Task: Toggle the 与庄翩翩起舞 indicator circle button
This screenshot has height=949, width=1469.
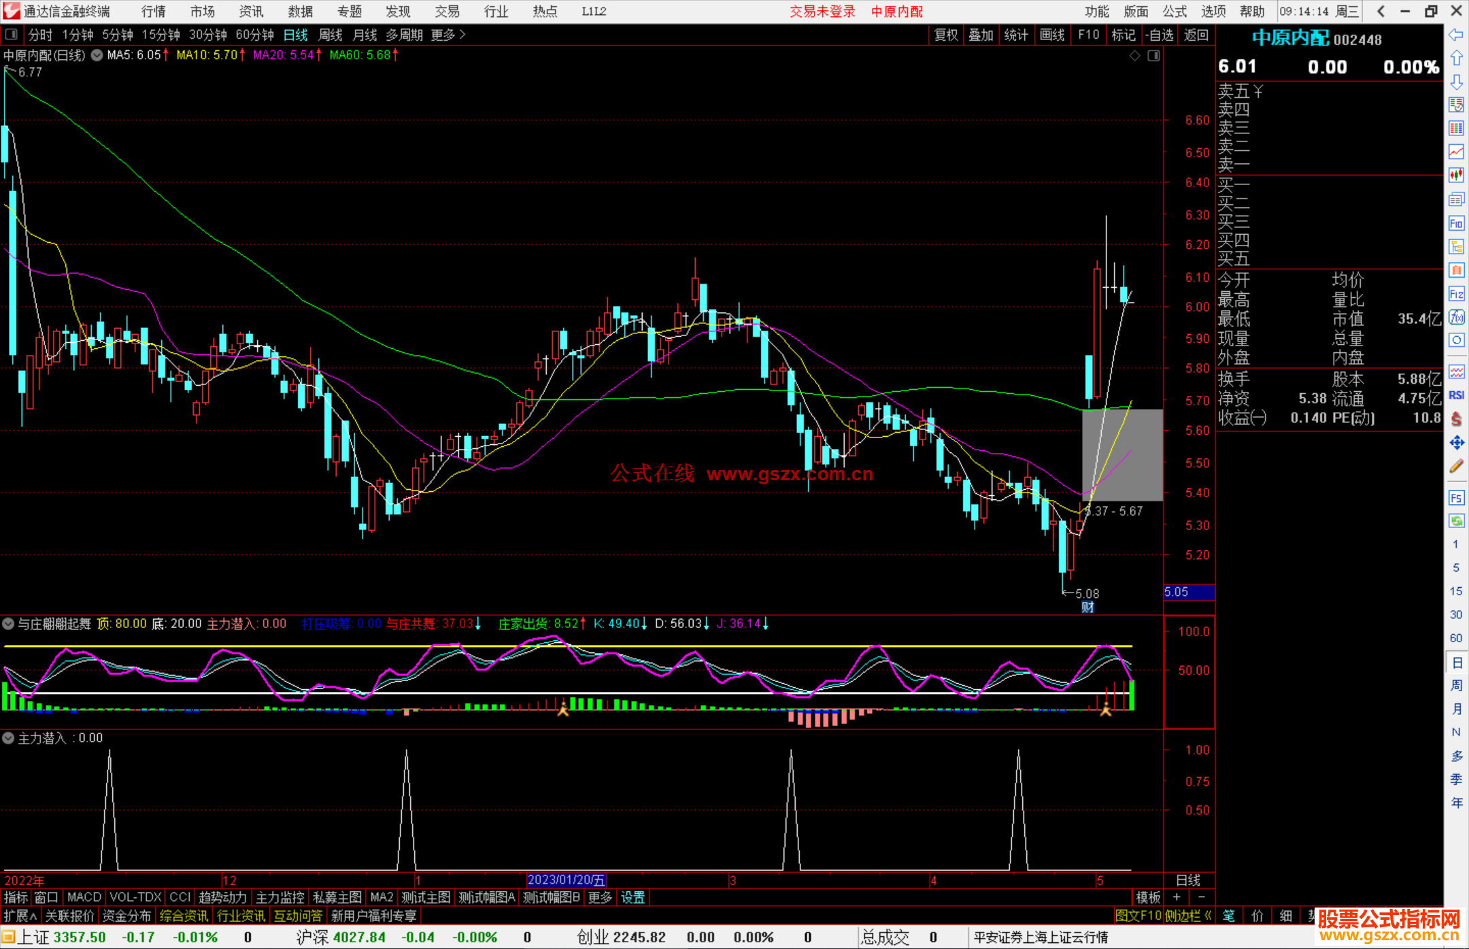Action: pyautogui.click(x=8, y=623)
